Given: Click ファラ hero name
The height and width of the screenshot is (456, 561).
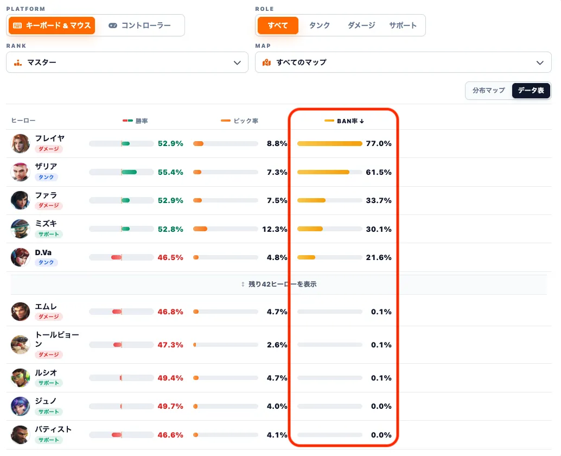Looking at the screenshot, I should [x=46, y=195].
